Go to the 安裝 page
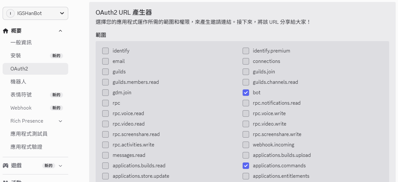The image size is (398, 182). tap(35, 56)
